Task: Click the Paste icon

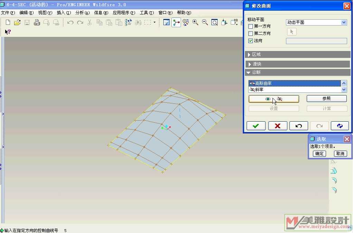Action: (109, 22)
